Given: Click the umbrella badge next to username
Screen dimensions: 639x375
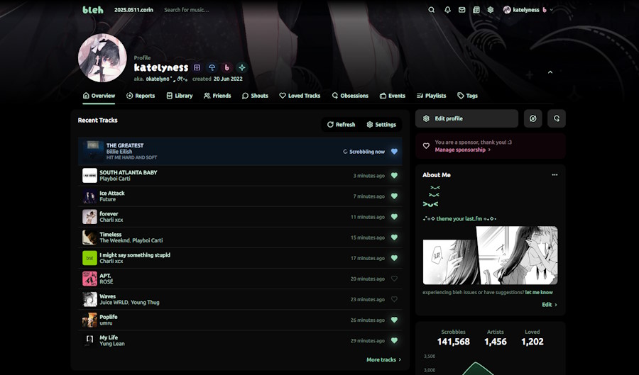Looking at the screenshot, I should click(212, 67).
